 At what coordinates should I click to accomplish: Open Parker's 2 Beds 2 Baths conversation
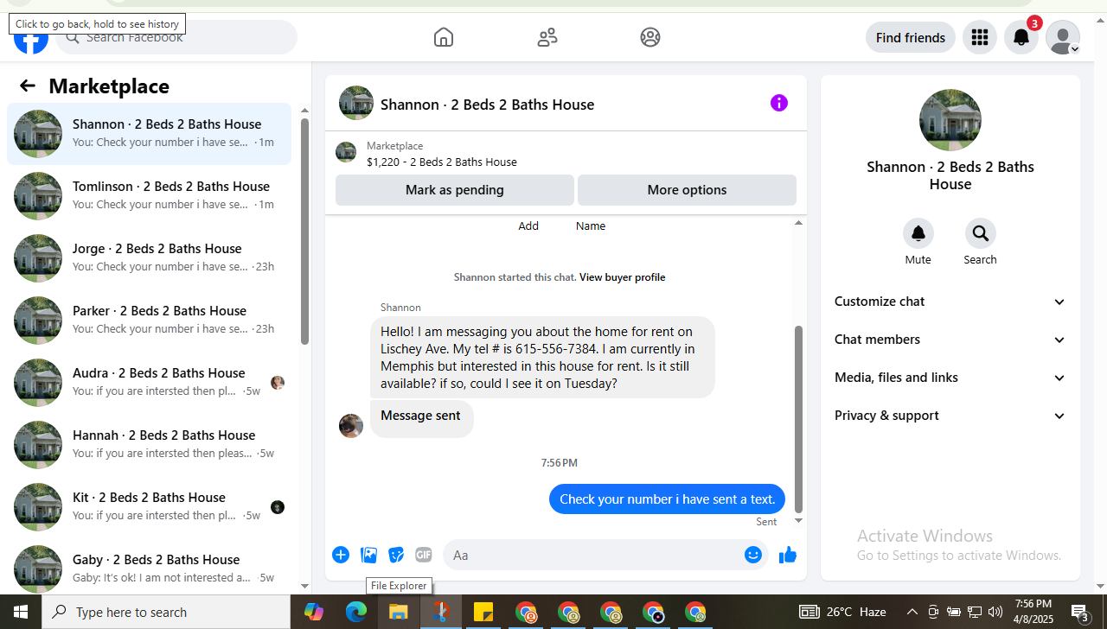point(149,321)
